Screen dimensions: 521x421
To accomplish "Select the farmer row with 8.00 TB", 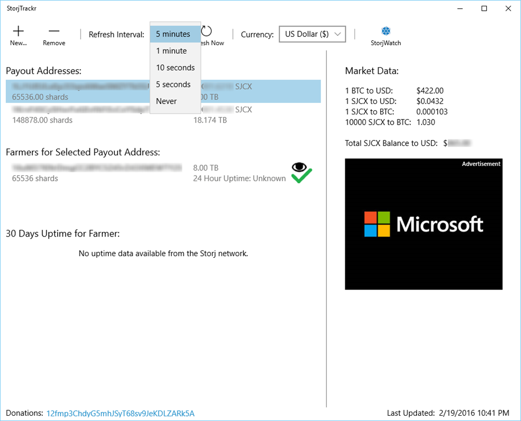I will pos(163,173).
